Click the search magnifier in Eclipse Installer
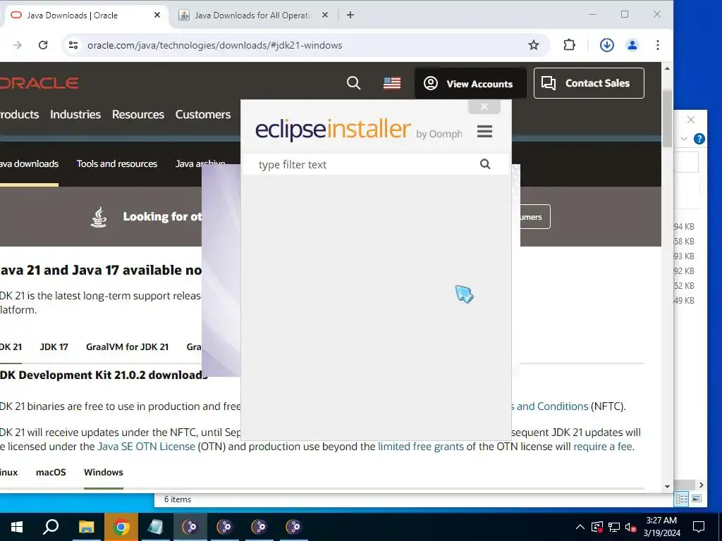 click(485, 164)
